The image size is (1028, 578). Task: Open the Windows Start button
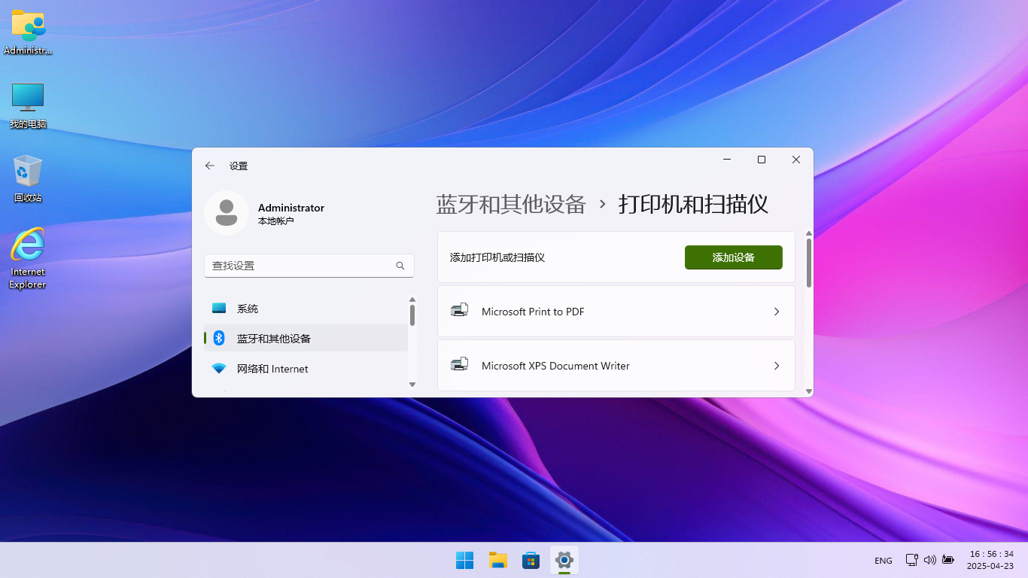(x=464, y=560)
